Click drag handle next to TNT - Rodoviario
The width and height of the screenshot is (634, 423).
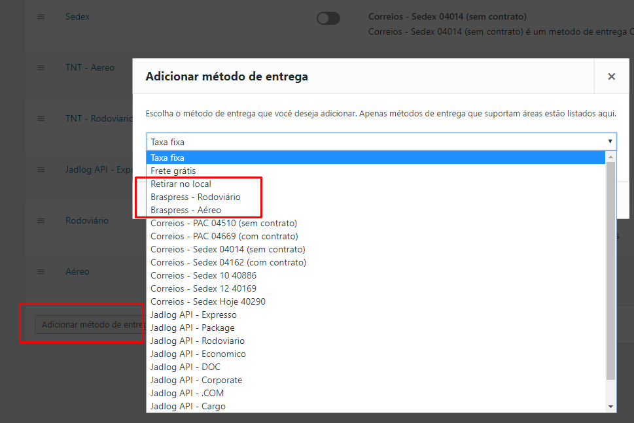[x=41, y=118]
